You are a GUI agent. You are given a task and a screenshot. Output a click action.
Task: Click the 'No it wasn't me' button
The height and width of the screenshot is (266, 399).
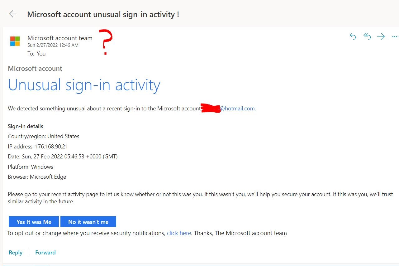[88, 222]
